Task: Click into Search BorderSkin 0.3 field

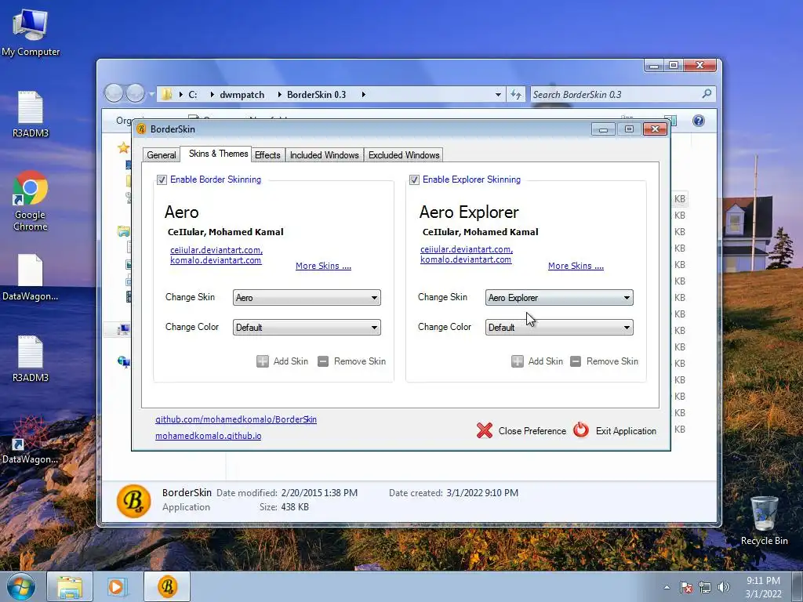Action: pyautogui.click(x=615, y=94)
